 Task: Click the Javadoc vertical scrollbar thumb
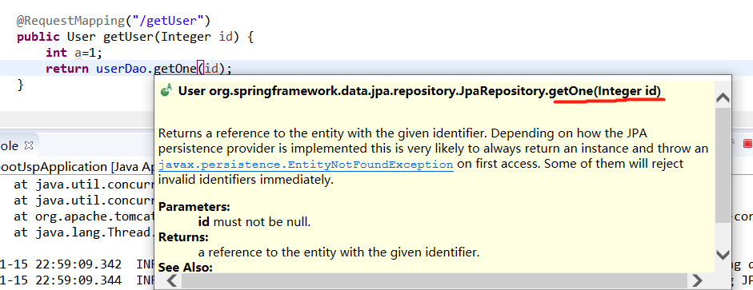click(x=723, y=165)
